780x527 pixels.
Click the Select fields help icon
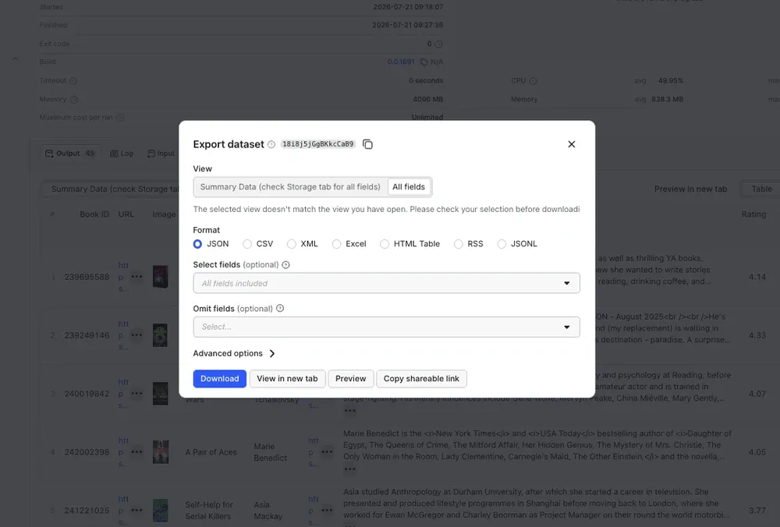click(286, 265)
